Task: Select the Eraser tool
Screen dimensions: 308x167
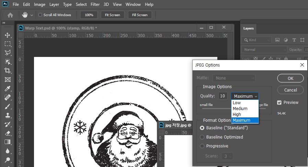Action: 8,133
